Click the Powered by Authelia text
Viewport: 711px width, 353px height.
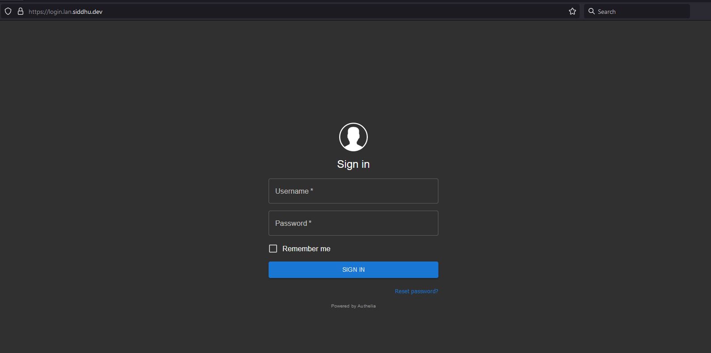tap(353, 306)
